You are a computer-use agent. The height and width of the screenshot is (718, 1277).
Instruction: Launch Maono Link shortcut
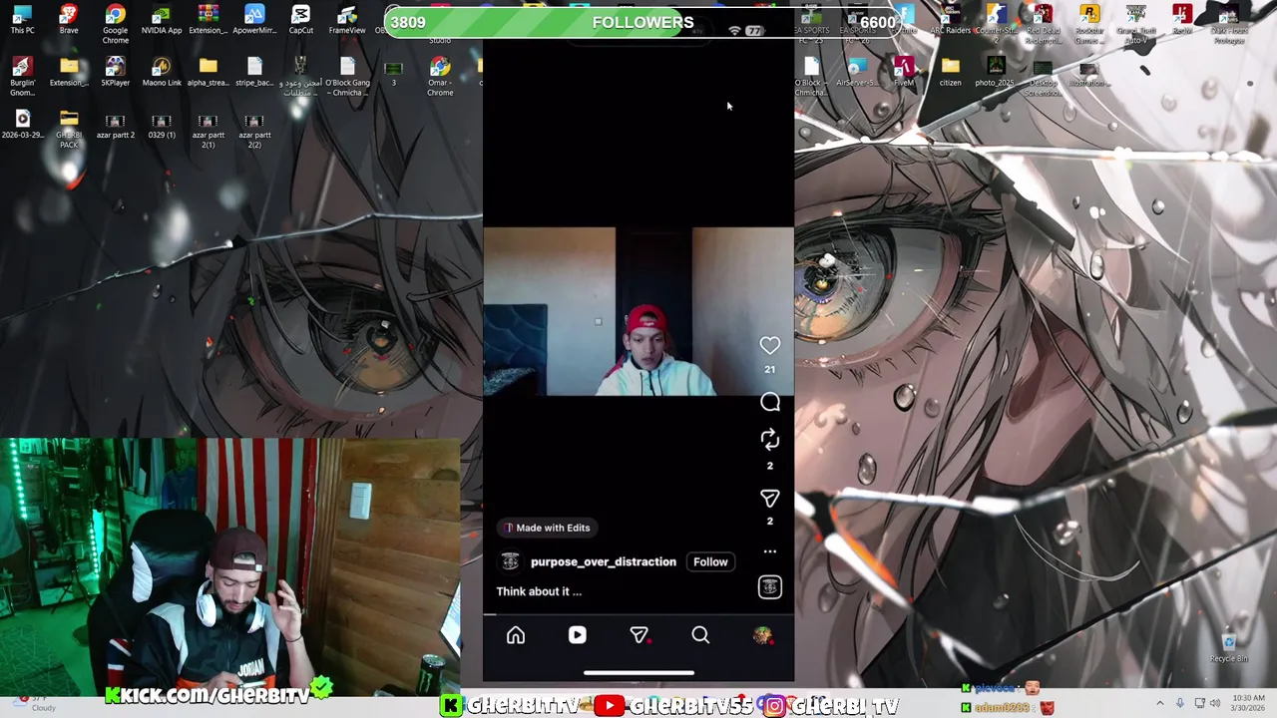point(161,72)
